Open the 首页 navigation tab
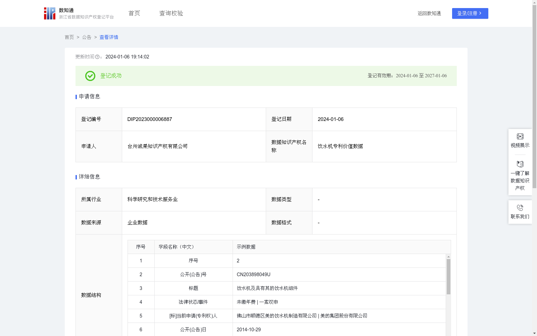The image size is (537, 336). tap(134, 13)
